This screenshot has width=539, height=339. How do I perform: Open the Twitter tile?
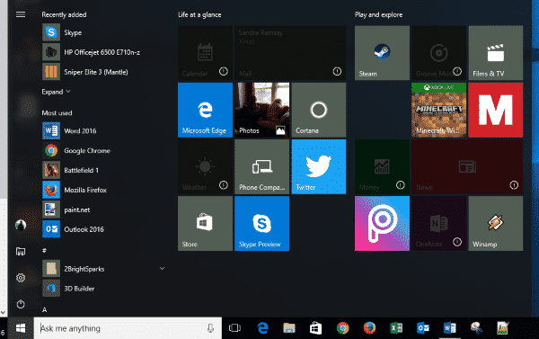pos(319,166)
